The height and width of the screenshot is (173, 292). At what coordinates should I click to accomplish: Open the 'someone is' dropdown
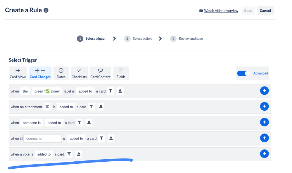click(x=31, y=123)
